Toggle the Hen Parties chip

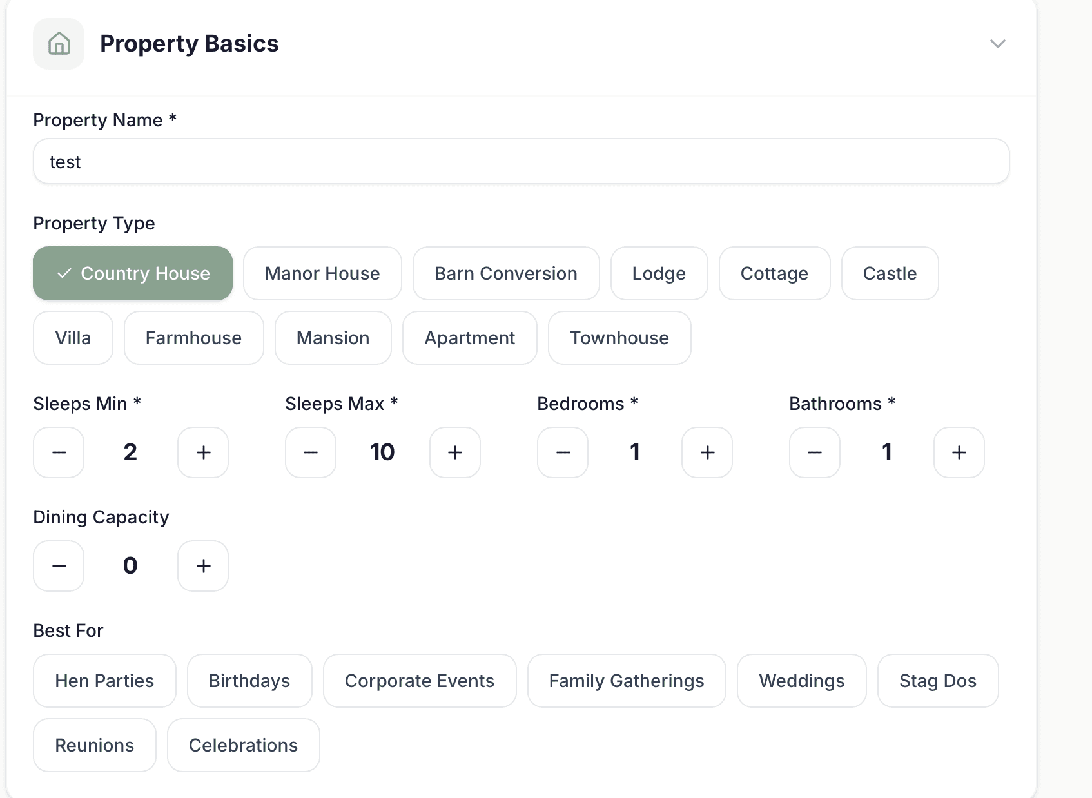[104, 681]
